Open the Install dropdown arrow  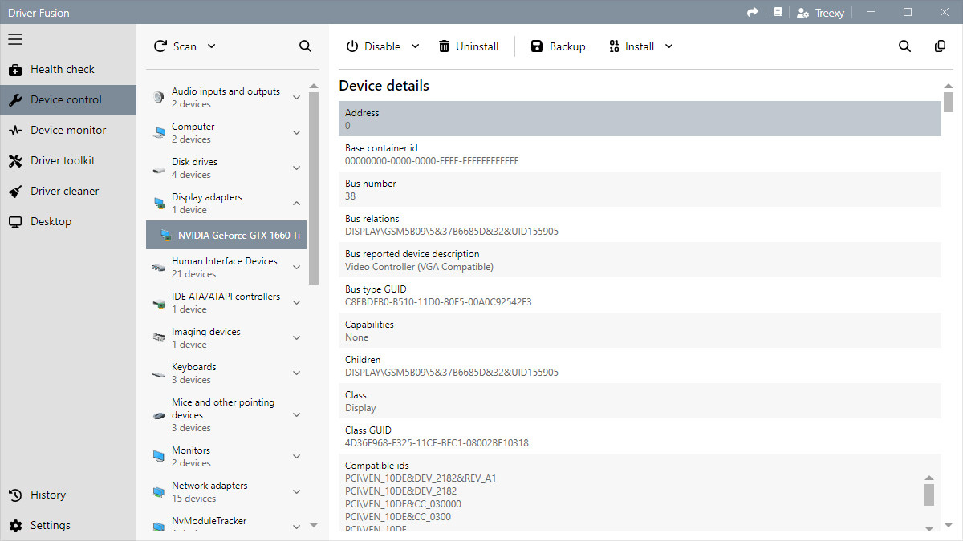point(669,46)
